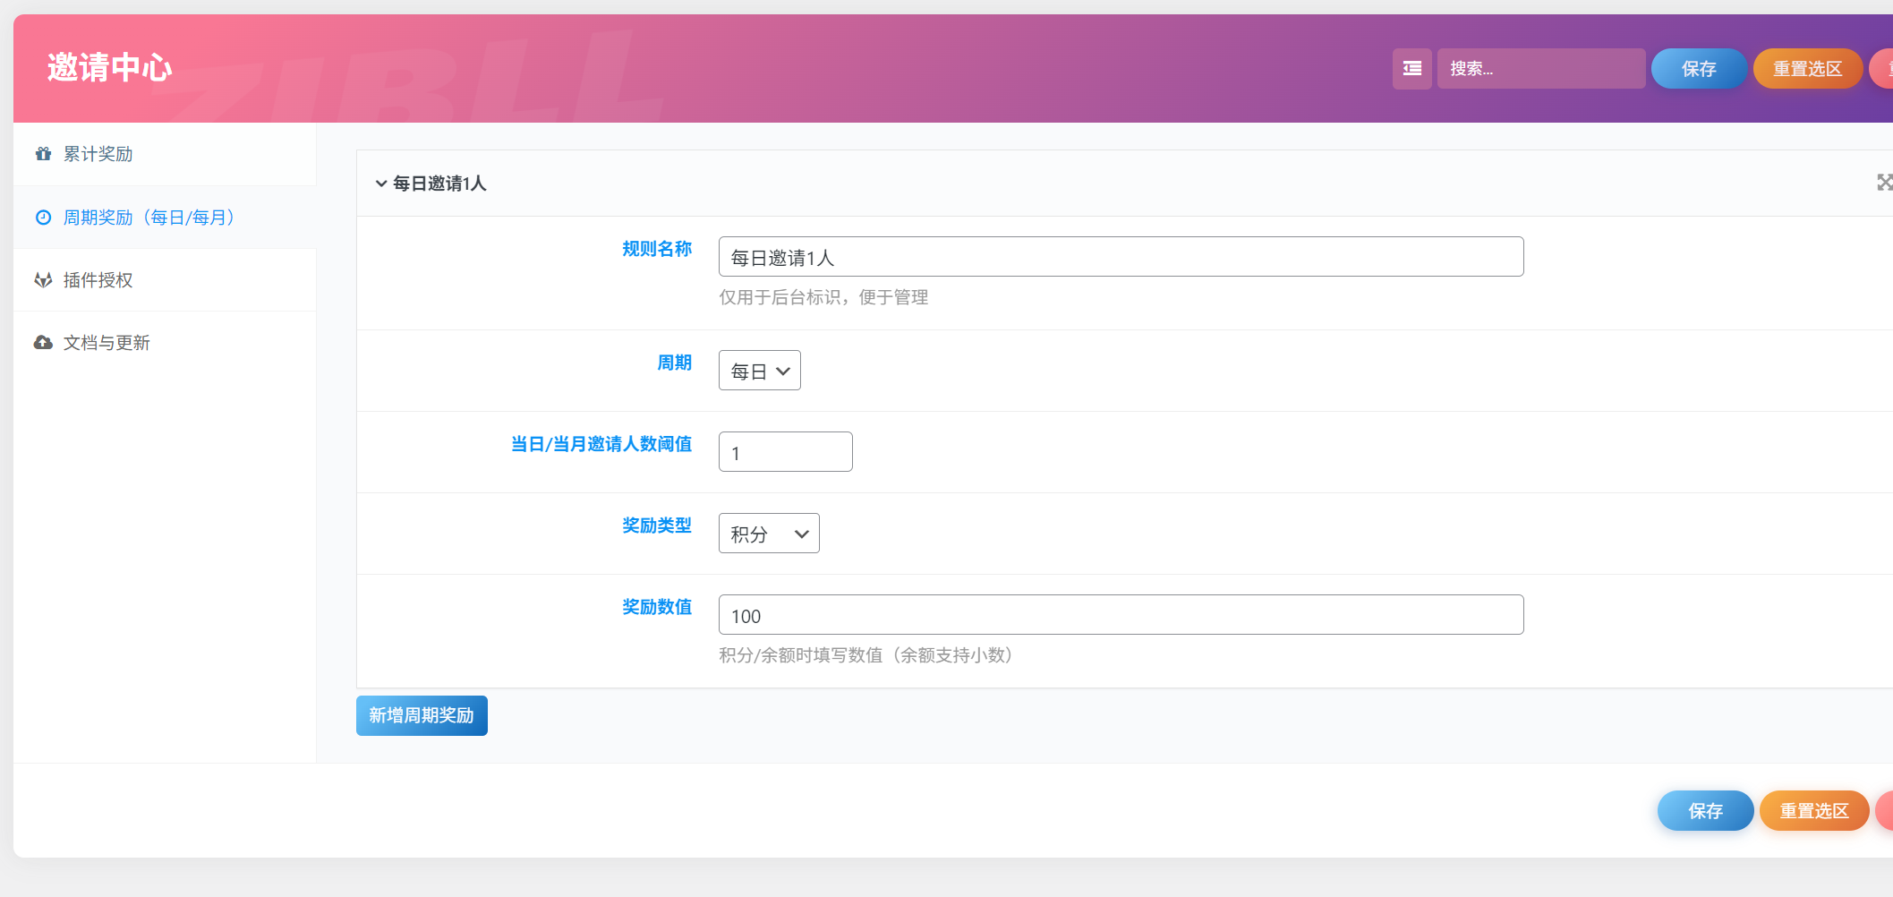Click the 保存 button in the header
The image size is (1893, 897).
pos(1698,68)
